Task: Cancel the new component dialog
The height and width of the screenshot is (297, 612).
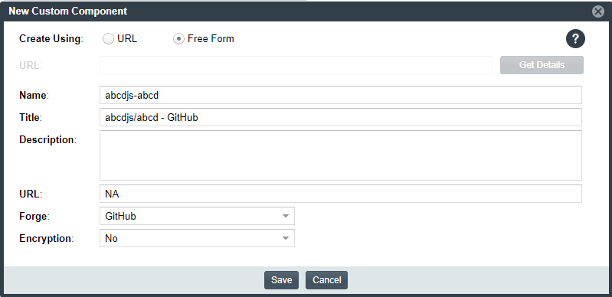Action: 327,280
